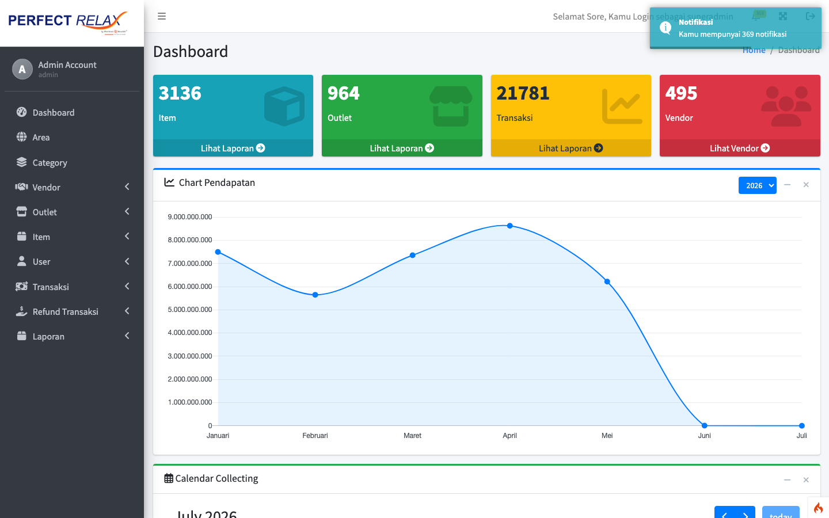
Task: Click the people icon on the Vendor card
Action: click(x=786, y=106)
